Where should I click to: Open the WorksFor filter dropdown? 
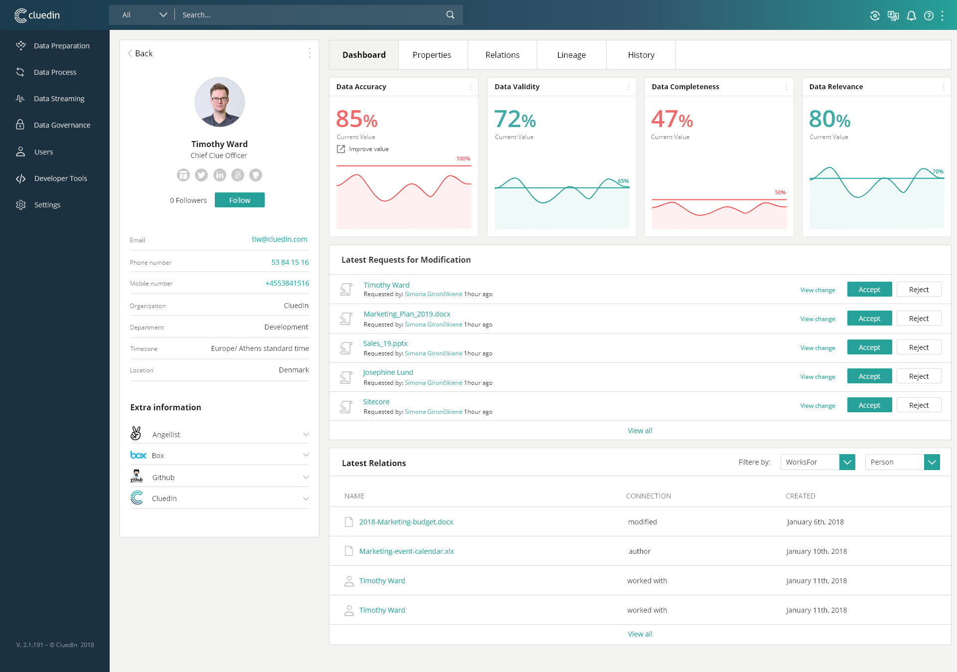pos(846,462)
